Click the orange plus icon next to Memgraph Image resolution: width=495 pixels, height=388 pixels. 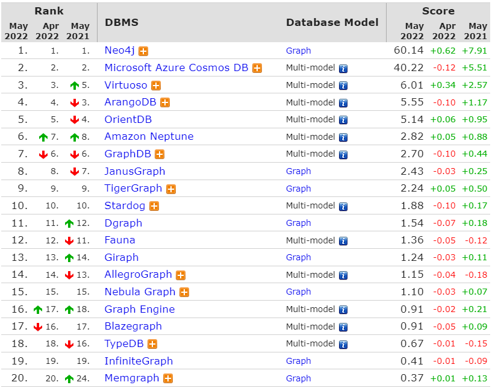click(168, 378)
